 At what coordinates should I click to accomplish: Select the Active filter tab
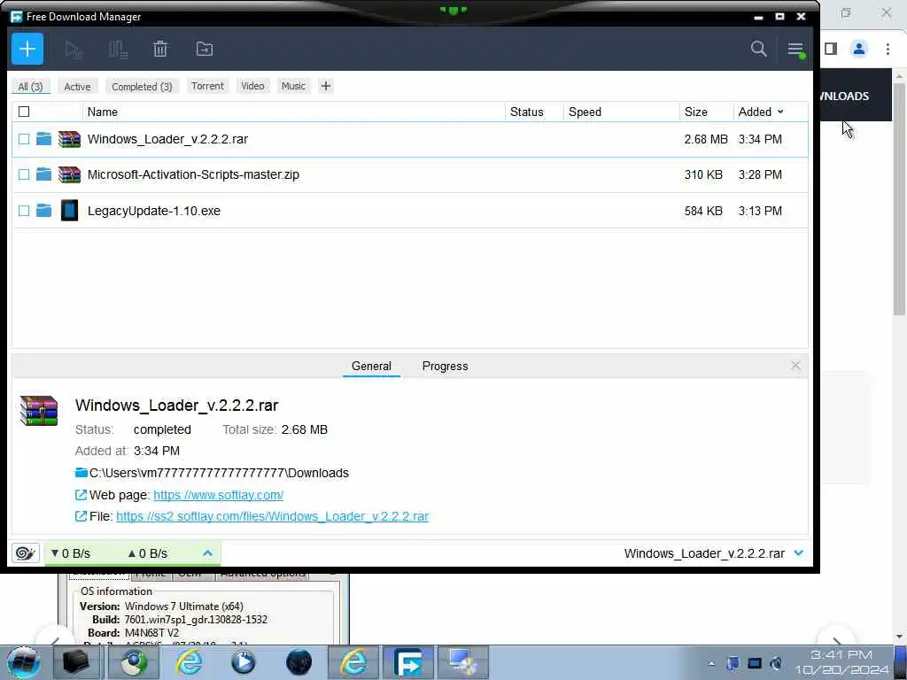[x=78, y=86]
